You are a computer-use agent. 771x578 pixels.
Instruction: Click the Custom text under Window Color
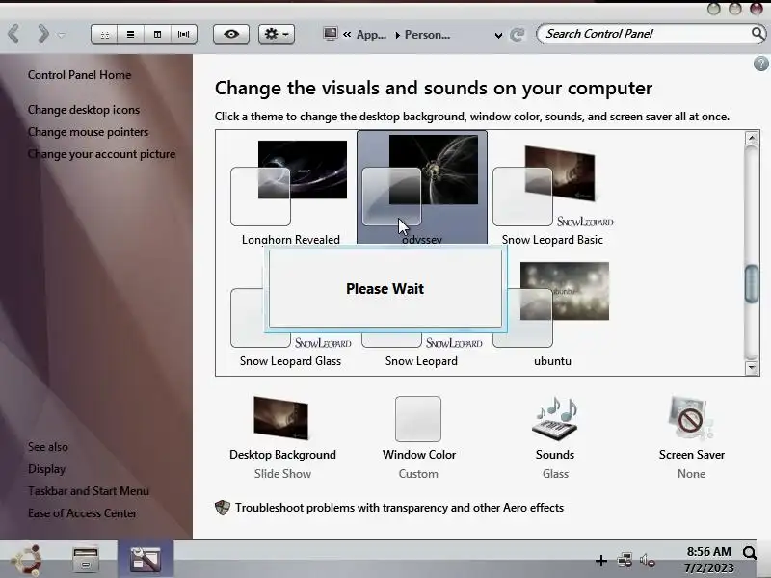point(418,474)
